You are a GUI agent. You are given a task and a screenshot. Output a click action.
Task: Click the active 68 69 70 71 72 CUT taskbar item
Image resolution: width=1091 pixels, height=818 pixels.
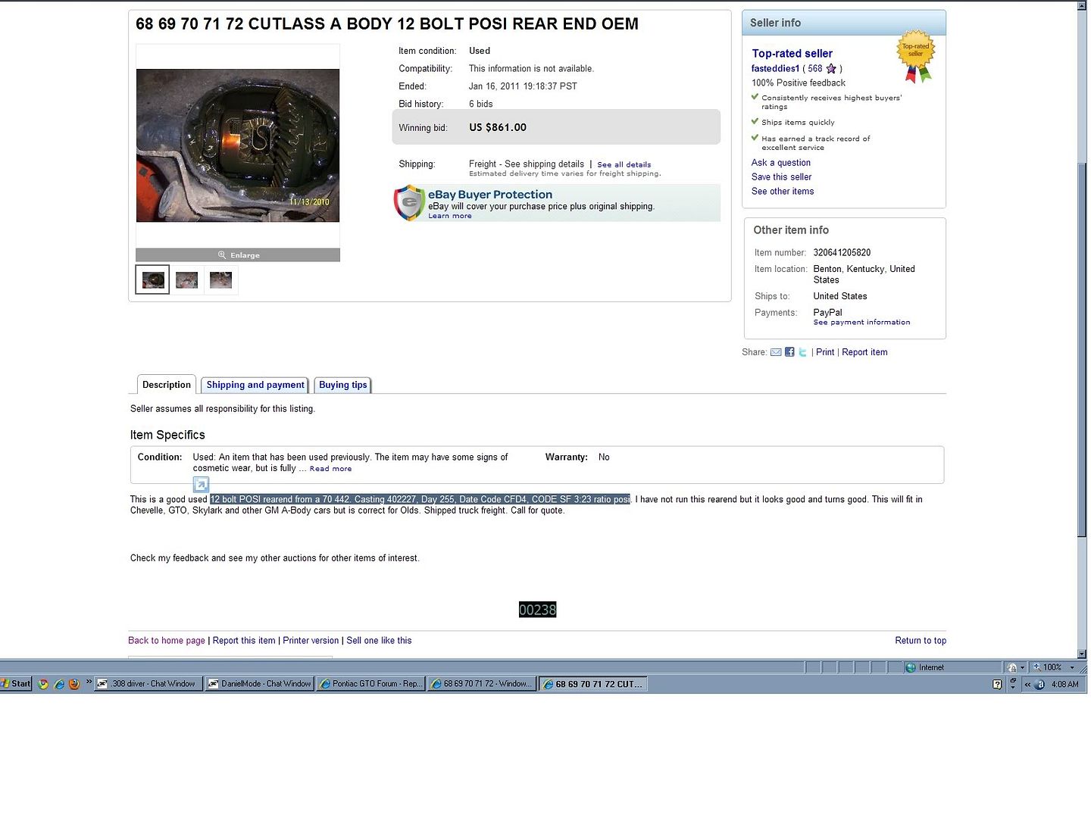[x=592, y=684]
